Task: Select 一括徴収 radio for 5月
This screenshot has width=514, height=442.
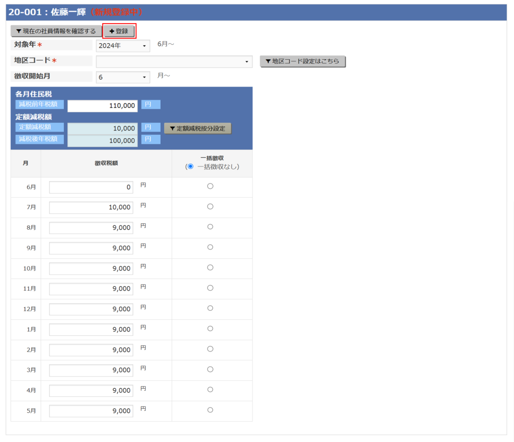Action: point(210,410)
